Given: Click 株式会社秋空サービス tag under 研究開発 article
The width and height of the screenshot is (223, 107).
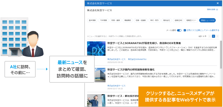Looking at the screenshot, I should pyautogui.click(x=117, y=86).
